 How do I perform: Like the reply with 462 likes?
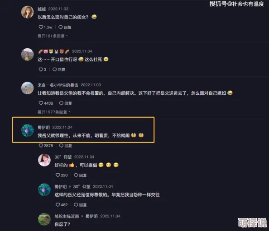(58, 204)
